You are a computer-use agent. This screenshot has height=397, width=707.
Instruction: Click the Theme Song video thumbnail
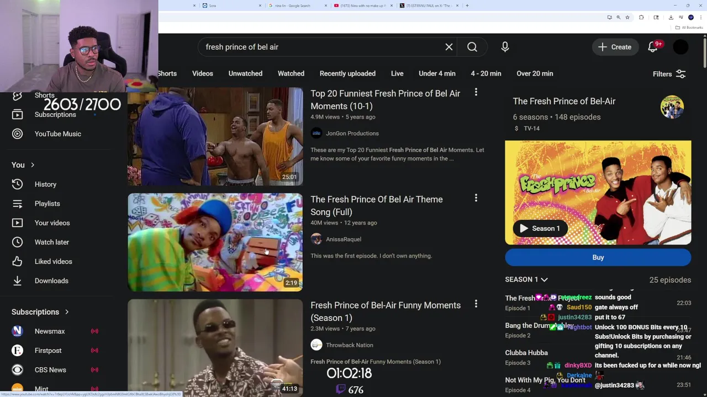click(215, 243)
